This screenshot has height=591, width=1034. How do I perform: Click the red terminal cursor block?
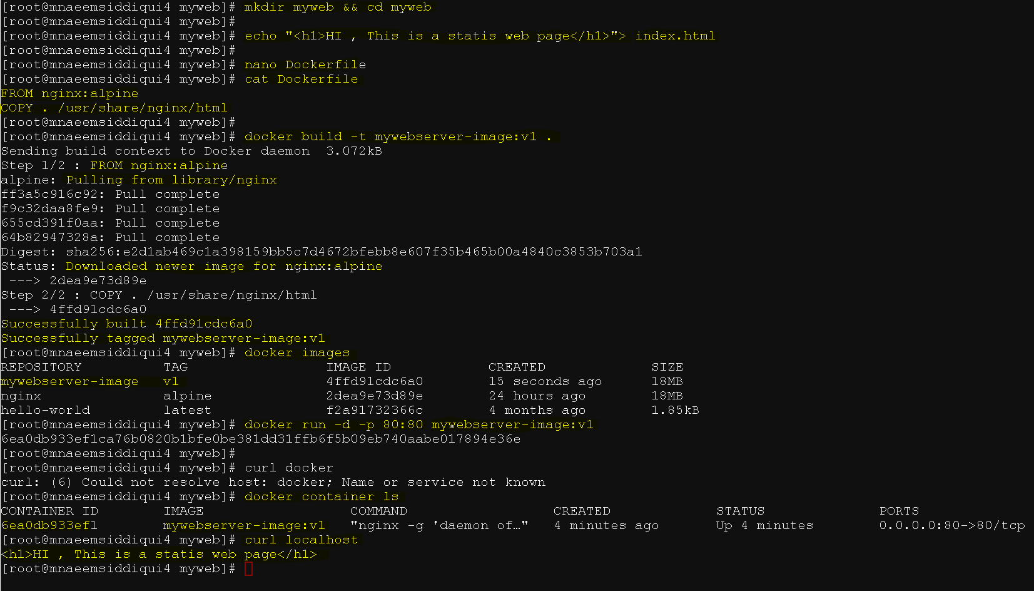pyautogui.click(x=248, y=568)
